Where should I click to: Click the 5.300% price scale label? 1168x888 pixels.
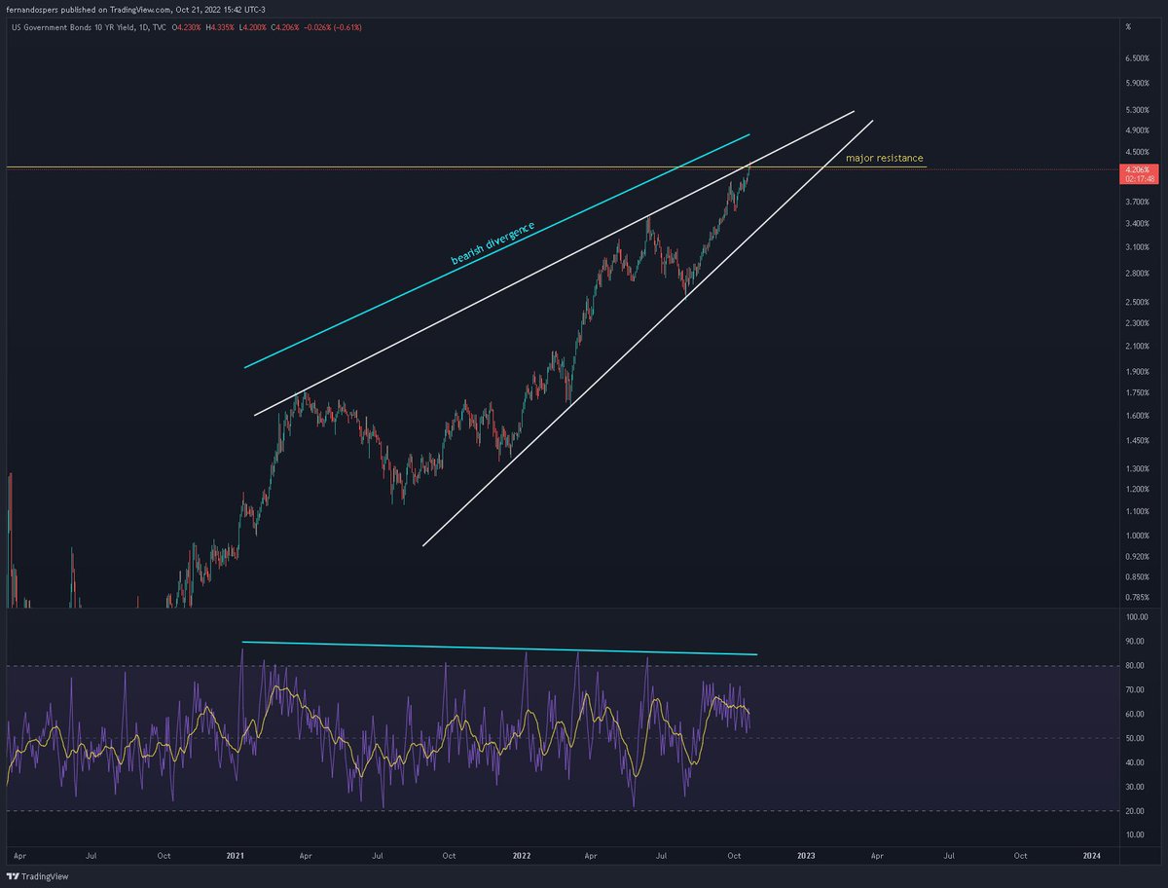tap(1137, 109)
